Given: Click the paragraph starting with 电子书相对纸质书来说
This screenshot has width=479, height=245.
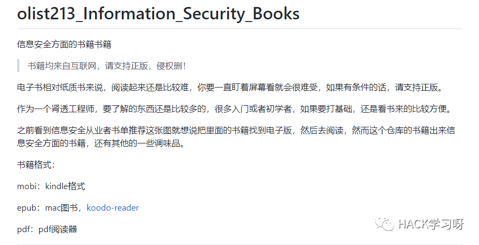Looking at the screenshot, I should 230,88.
